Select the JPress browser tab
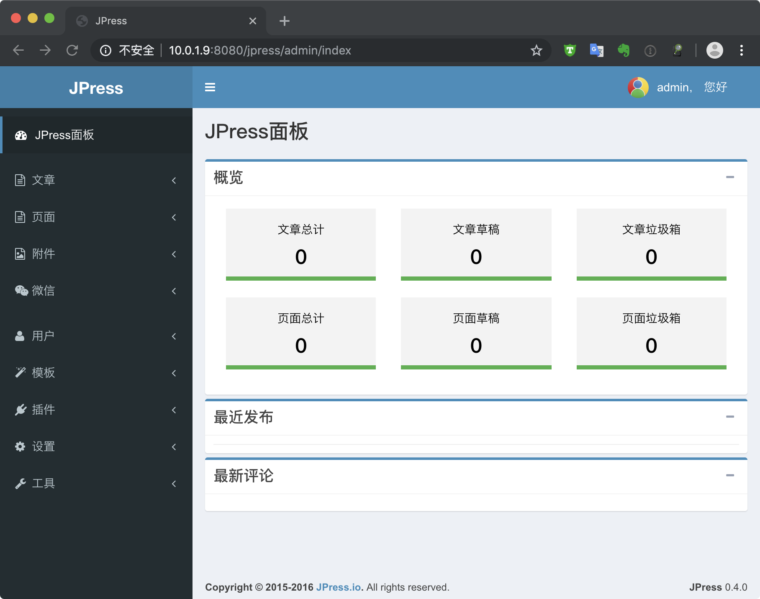Viewport: 760px width, 599px height. click(x=166, y=21)
